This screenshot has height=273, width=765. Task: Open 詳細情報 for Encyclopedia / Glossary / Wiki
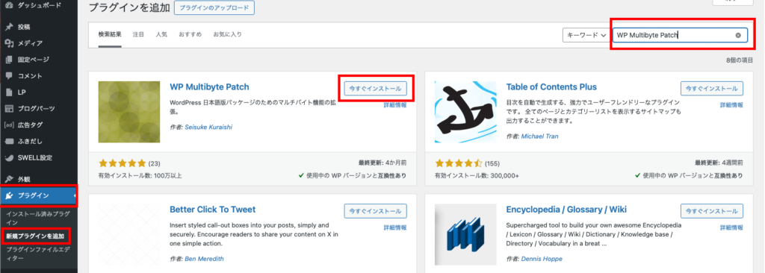pos(732,228)
